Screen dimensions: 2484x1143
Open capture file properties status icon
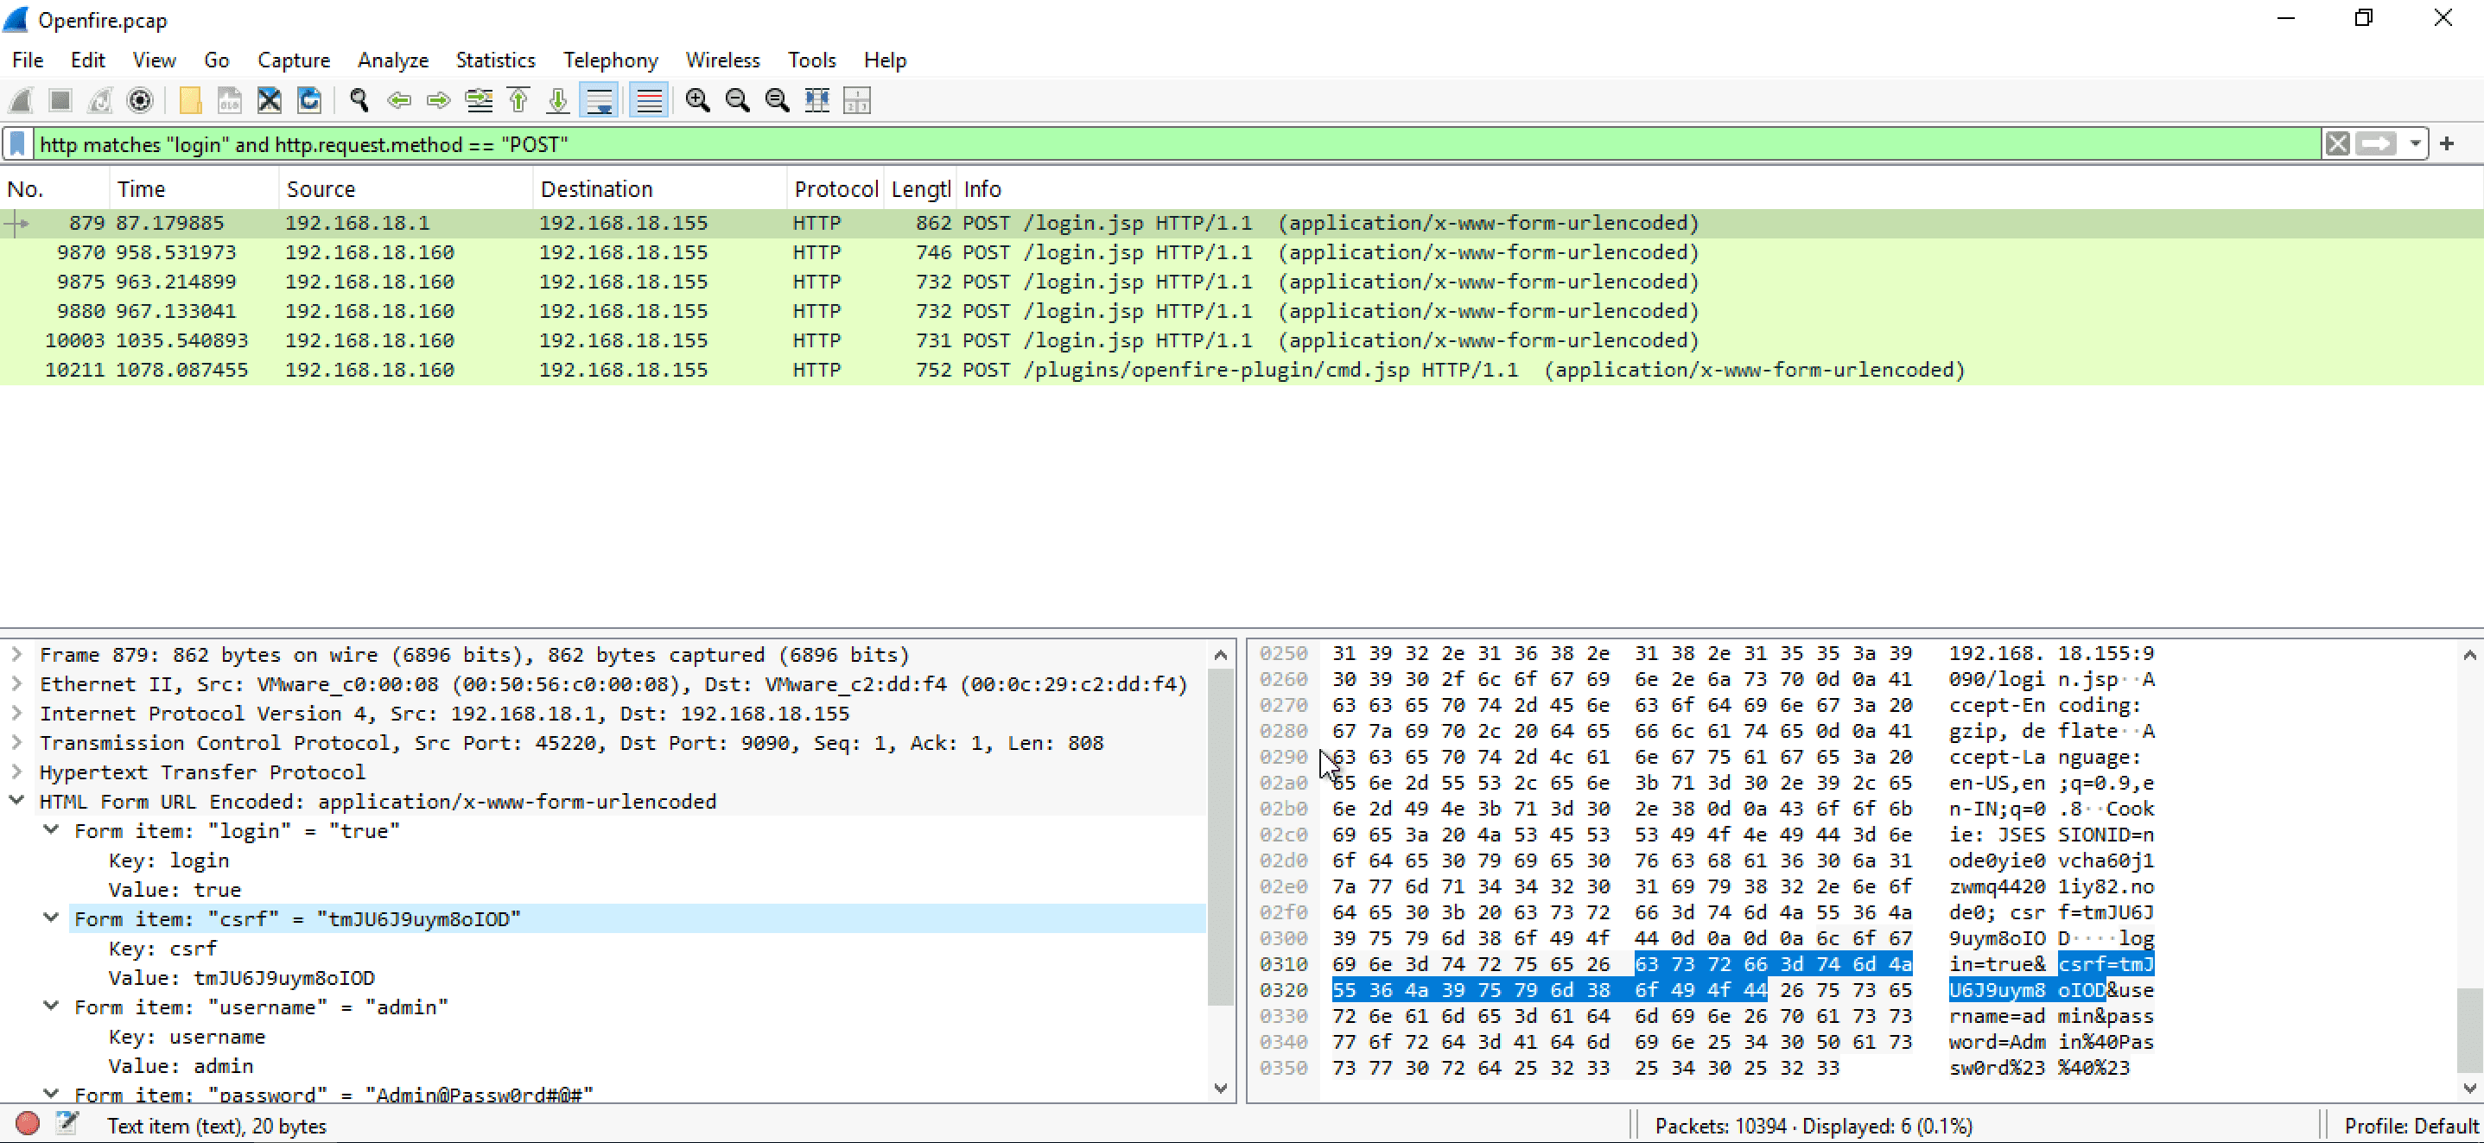click(x=67, y=1124)
